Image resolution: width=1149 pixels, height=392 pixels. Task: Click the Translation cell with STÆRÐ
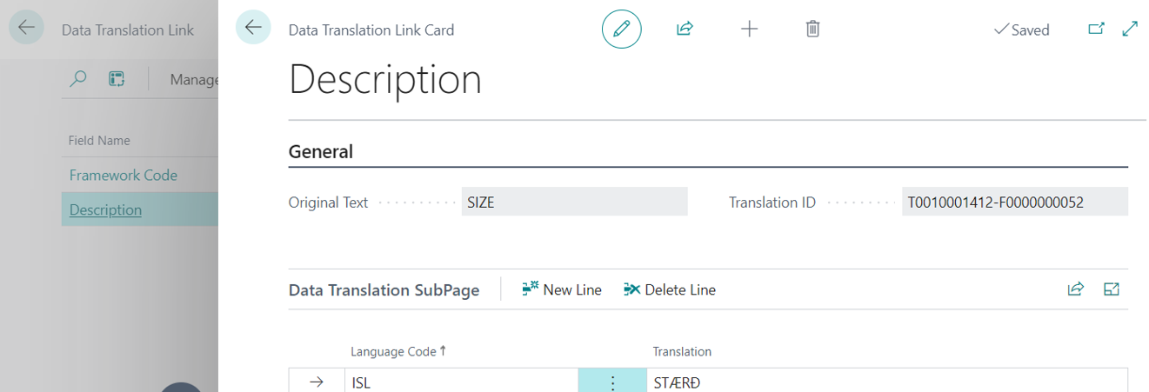click(870, 382)
